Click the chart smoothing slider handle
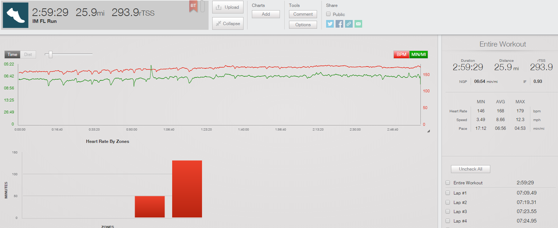This screenshot has height=228, width=558. 51,55
